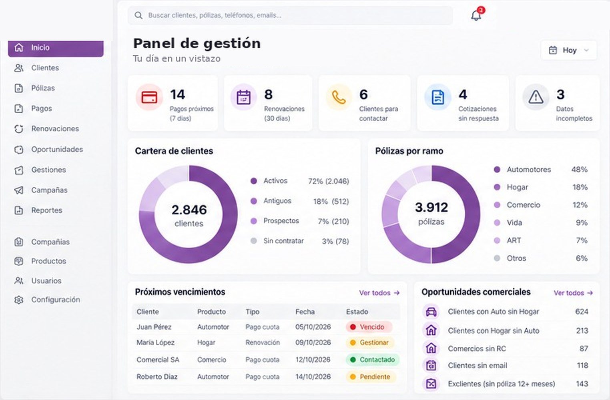Click the Gestiones icon in sidebar
Viewport: 610px width, 400px height.
pyautogui.click(x=19, y=170)
